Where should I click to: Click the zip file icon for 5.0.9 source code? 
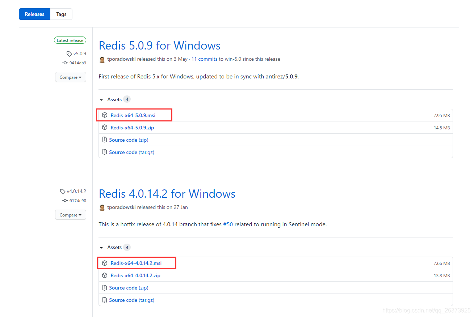pyautogui.click(x=105, y=140)
